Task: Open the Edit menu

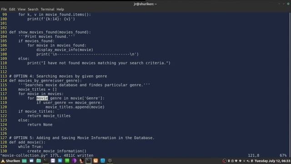Action: tap(12, 9)
